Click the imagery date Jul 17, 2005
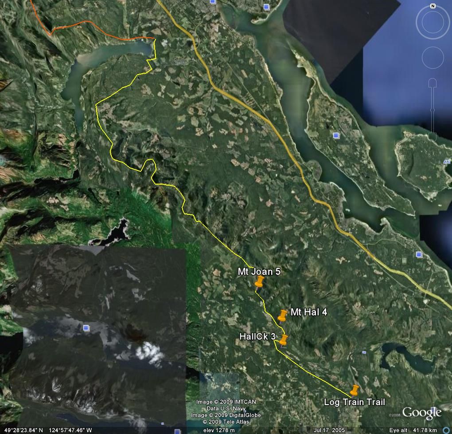The image size is (452, 434). point(329,430)
